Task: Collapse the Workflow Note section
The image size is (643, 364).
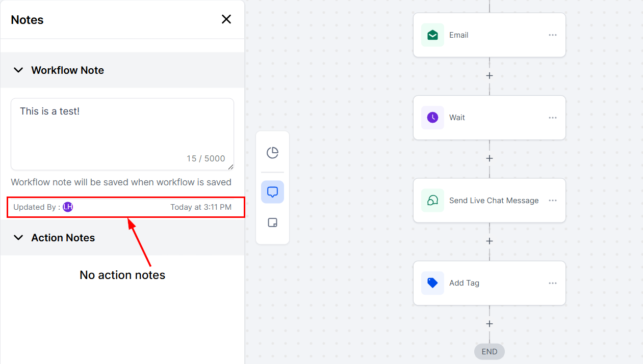Action: pyautogui.click(x=18, y=70)
